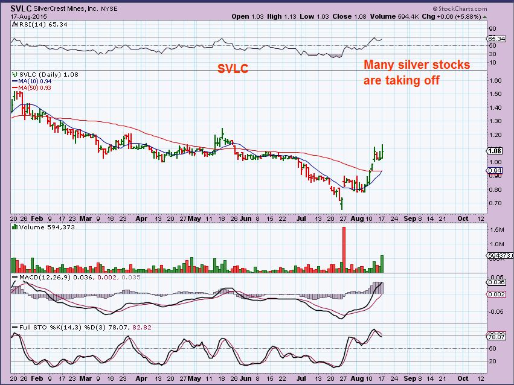
Task: Click the latest green volume bar
Action: (382, 264)
